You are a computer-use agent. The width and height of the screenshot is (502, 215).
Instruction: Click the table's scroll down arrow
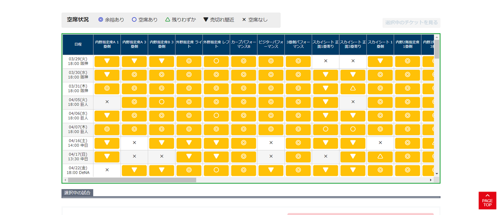(x=437, y=174)
